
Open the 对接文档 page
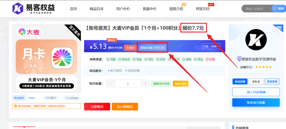tap(203, 9)
